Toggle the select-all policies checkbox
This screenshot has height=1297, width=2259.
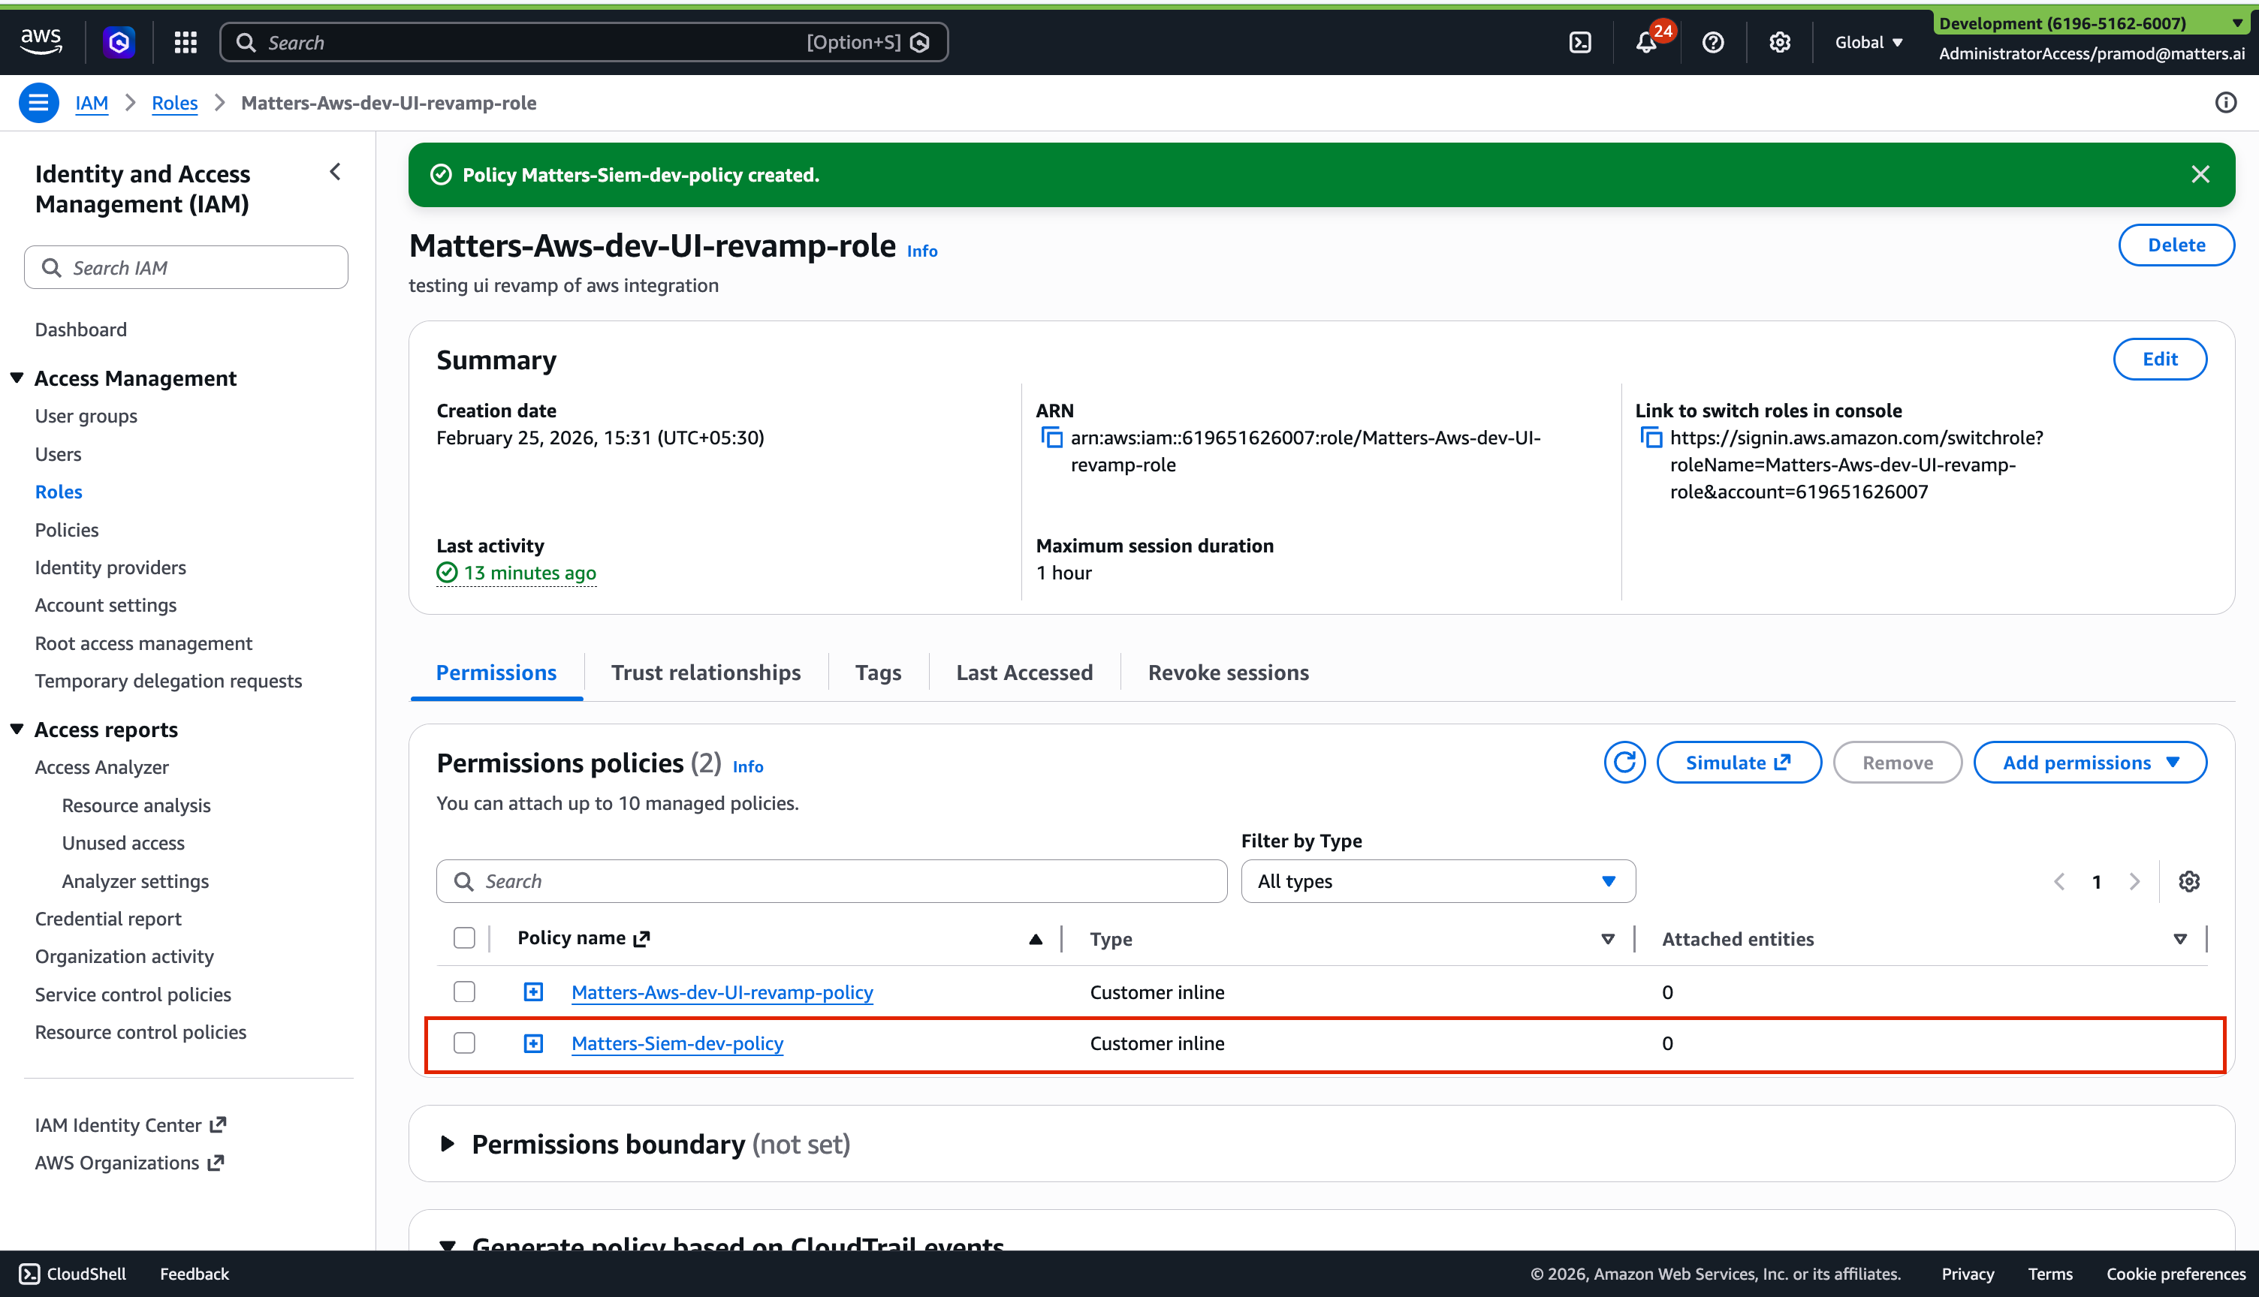(464, 938)
